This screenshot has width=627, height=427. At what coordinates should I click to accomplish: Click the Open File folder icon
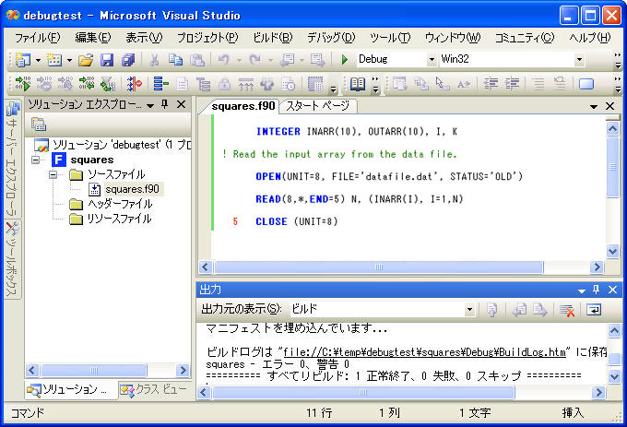click(x=86, y=59)
